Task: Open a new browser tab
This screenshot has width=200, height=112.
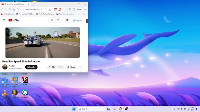Action: (x=33, y=4)
